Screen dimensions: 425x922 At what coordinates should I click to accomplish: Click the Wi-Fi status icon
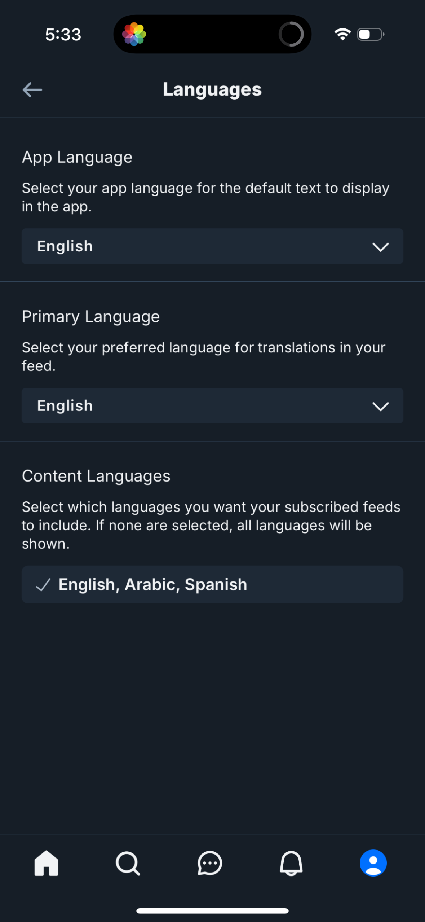(x=342, y=34)
